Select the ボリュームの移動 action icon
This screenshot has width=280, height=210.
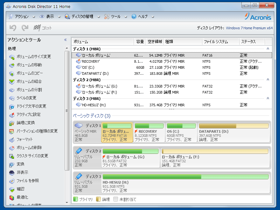click(x=12, y=65)
